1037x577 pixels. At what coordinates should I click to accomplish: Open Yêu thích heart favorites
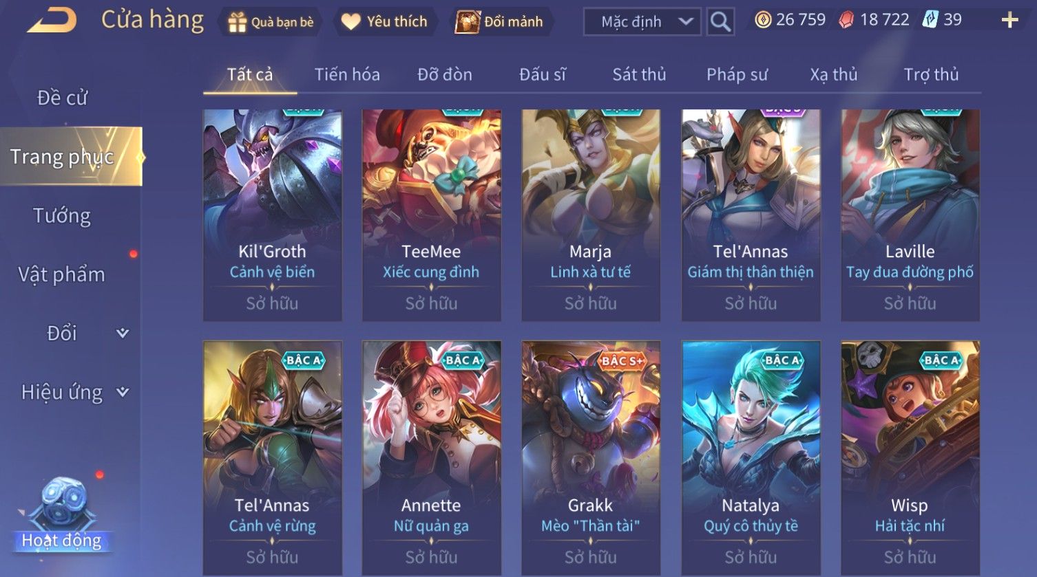(351, 22)
